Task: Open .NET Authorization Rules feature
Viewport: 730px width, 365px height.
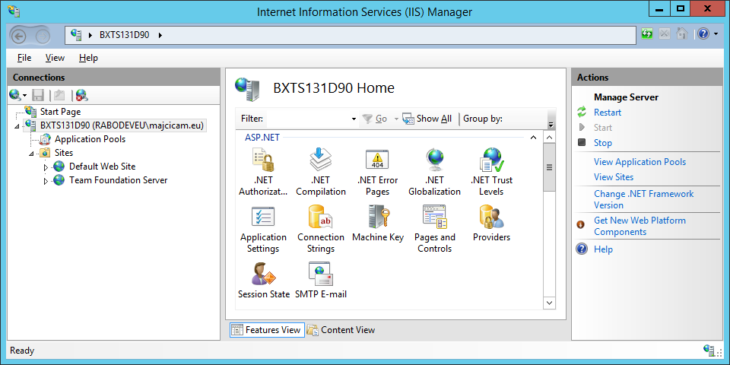Action: pyautogui.click(x=263, y=171)
